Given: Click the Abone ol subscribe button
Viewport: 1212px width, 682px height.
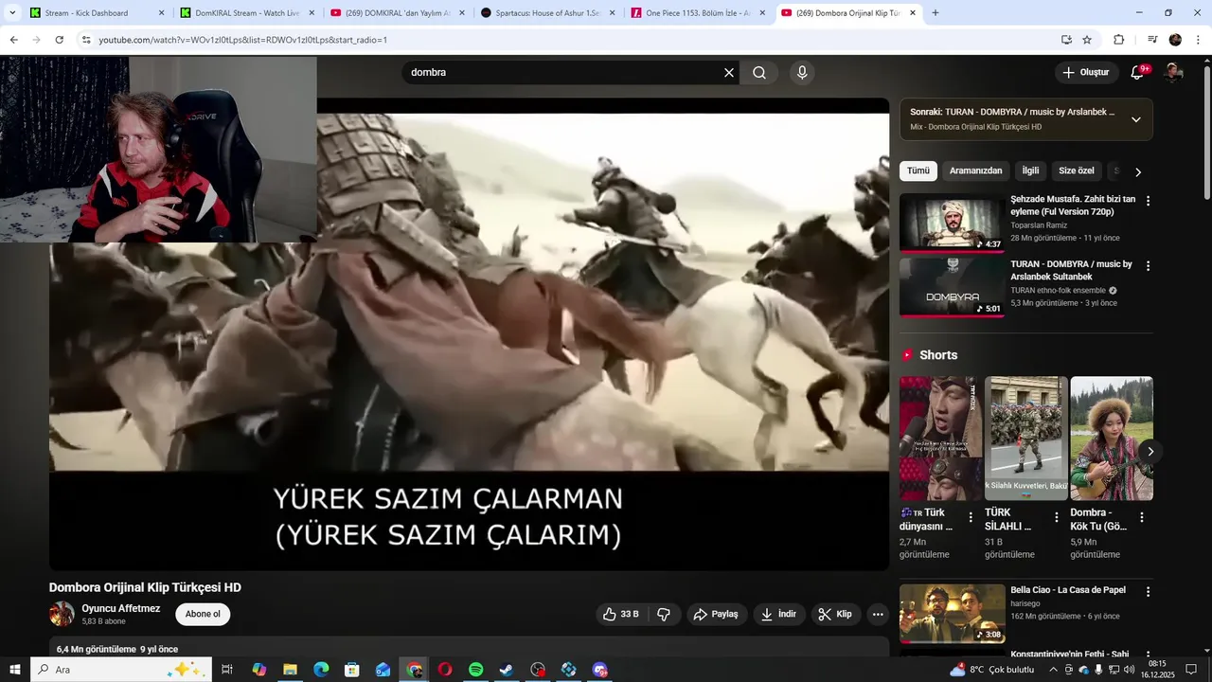Looking at the screenshot, I should [203, 614].
